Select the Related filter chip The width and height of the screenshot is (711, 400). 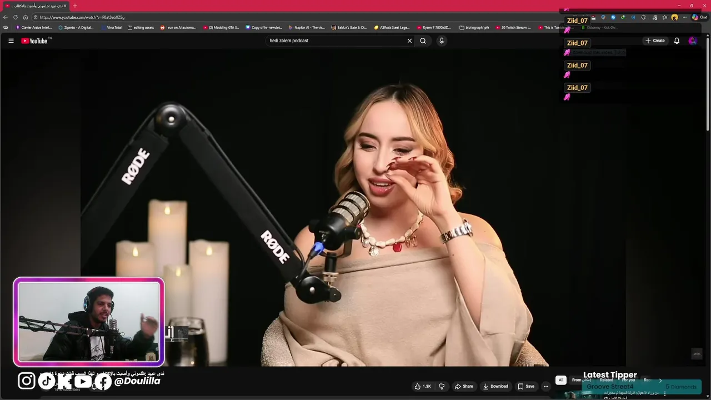607,380
